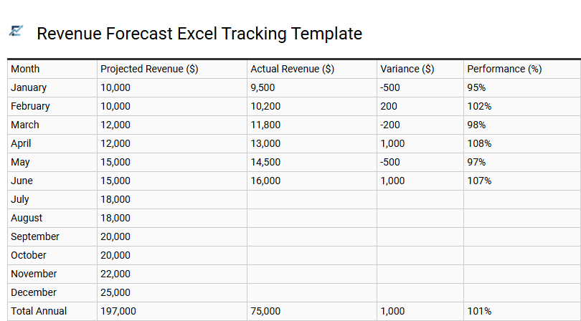Select October projected revenue 20,000
The height and width of the screenshot is (321, 581).
click(115, 255)
